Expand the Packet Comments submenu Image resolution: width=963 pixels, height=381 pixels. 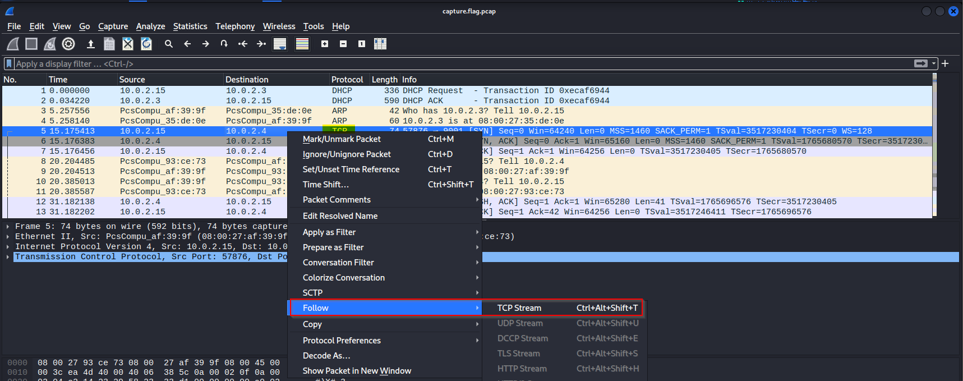385,200
